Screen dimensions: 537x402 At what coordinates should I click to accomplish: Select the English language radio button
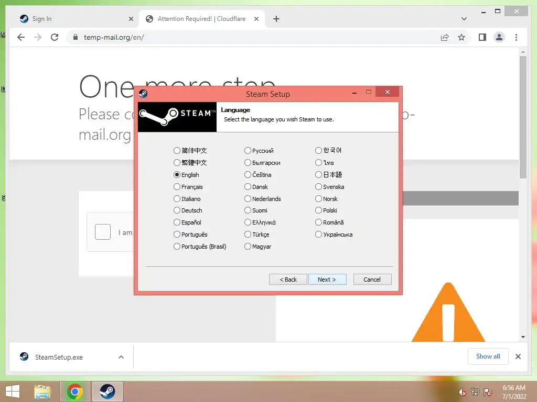(x=177, y=175)
